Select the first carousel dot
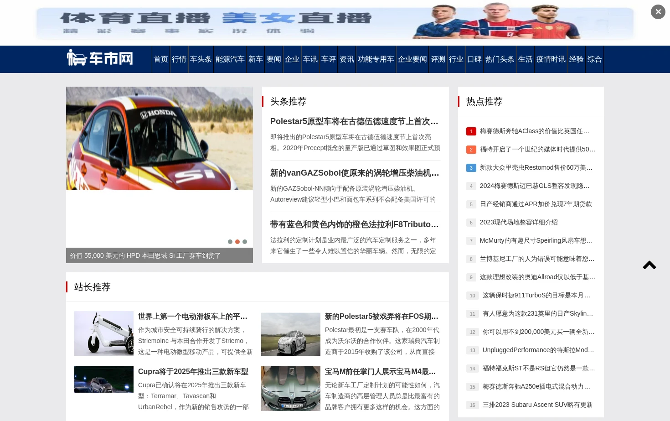670x421 pixels. pyautogui.click(x=230, y=242)
